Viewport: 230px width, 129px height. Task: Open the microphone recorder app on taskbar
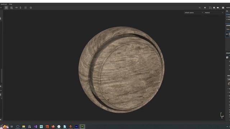tap(70, 126)
